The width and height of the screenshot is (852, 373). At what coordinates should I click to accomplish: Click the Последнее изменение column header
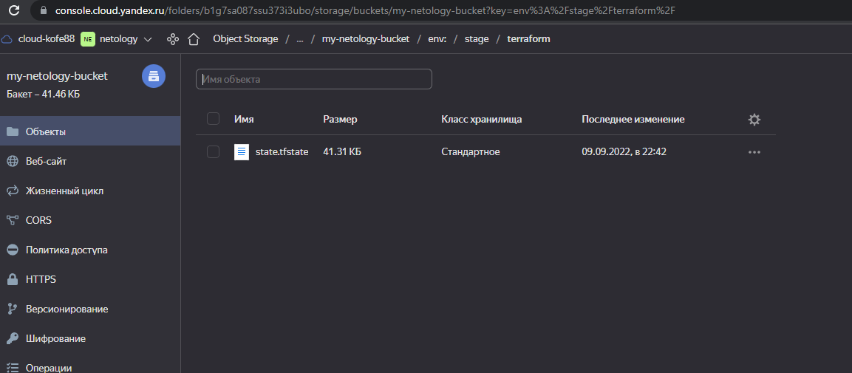pyautogui.click(x=633, y=120)
